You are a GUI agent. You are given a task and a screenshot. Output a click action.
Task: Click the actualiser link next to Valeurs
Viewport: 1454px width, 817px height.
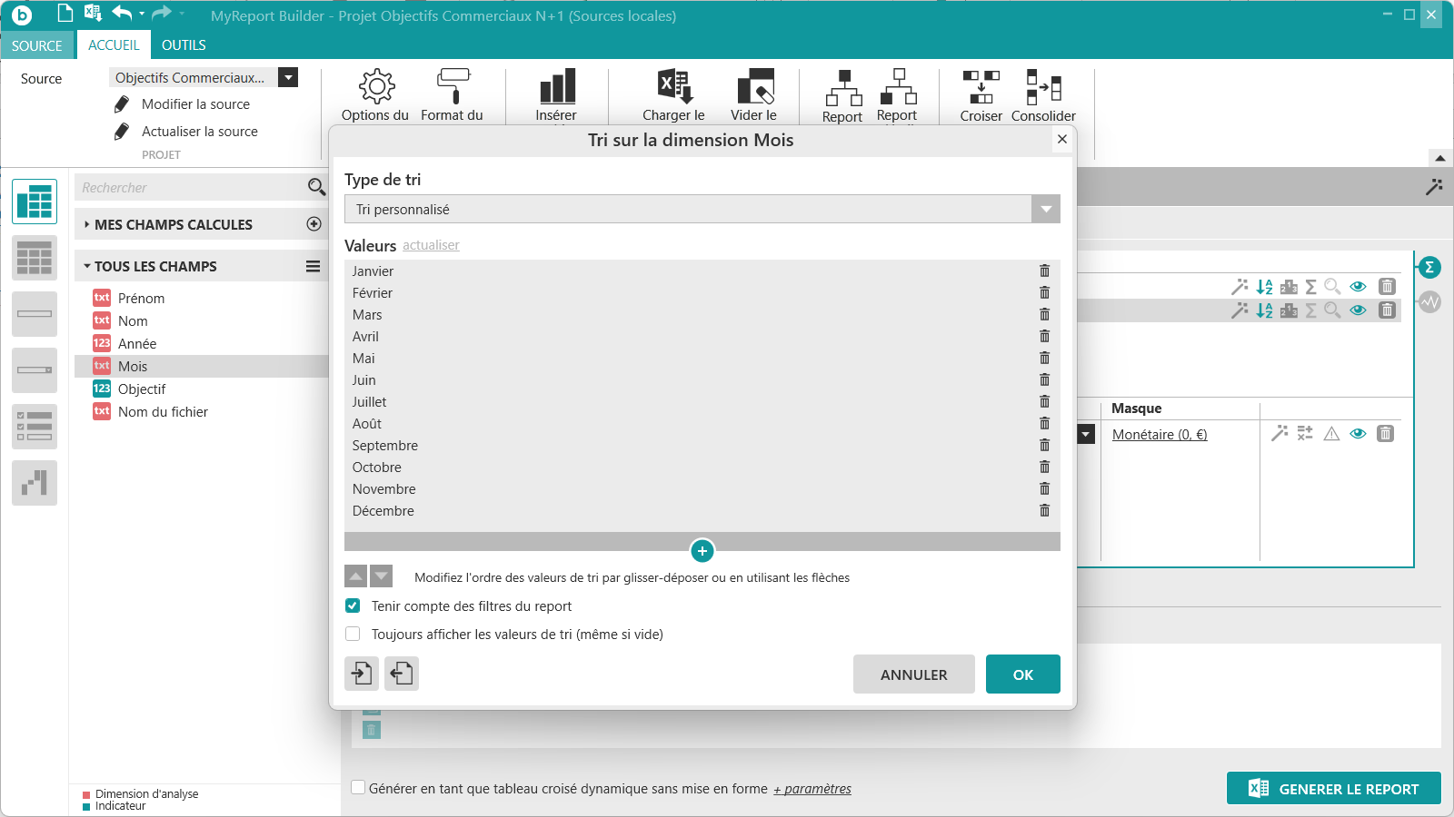(431, 245)
